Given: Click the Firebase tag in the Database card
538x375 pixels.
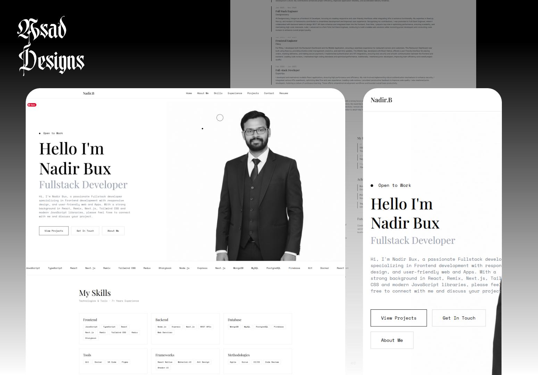Looking at the screenshot, I should 279,327.
